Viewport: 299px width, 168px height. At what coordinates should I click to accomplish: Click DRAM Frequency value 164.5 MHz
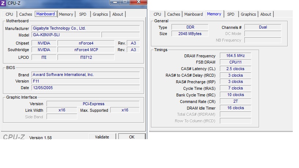[236, 56]
